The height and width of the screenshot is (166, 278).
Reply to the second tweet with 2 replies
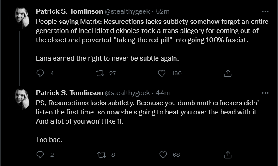click(x=40, y=155)
